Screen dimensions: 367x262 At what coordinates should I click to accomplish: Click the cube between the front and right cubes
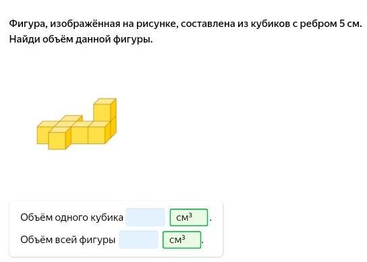pos(80,135)
